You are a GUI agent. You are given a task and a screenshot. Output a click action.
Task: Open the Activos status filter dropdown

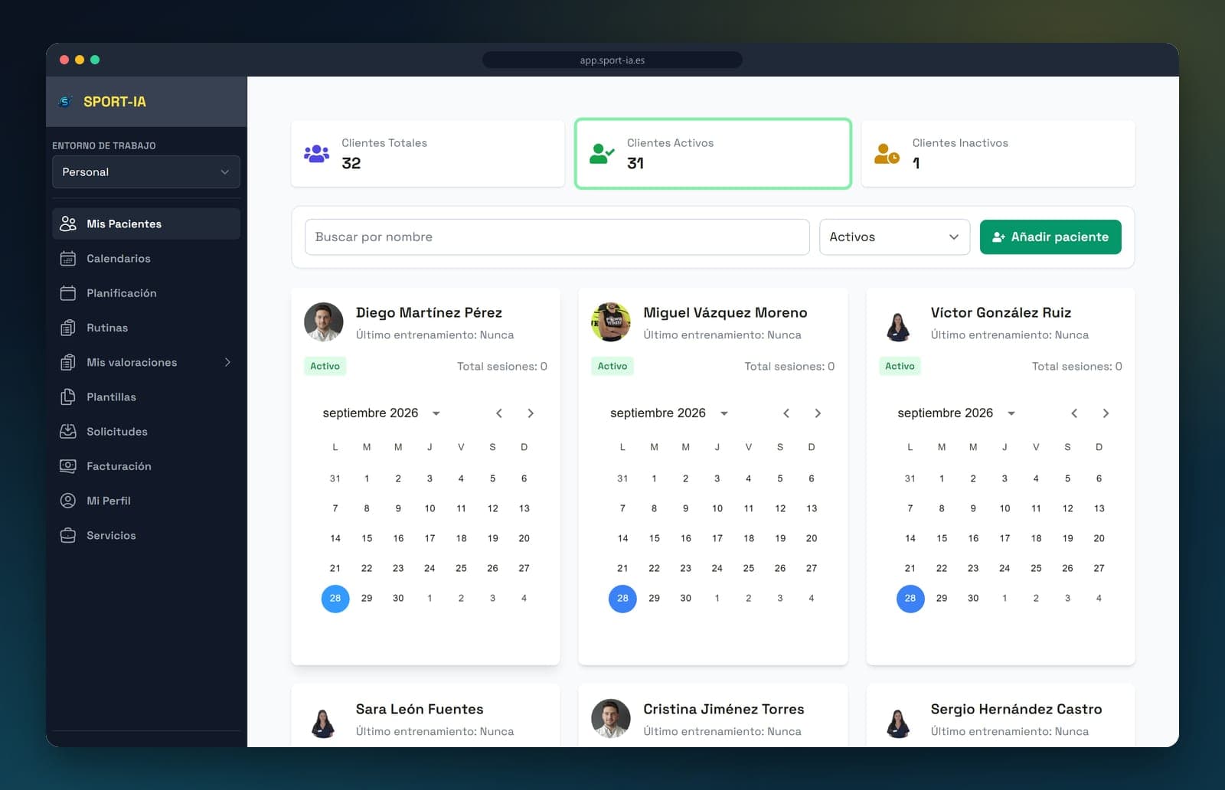(x=894, y=237)
